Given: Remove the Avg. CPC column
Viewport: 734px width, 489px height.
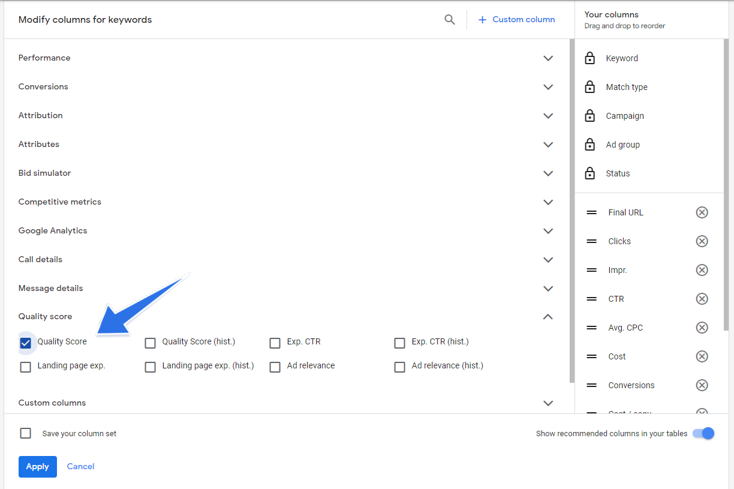Looking at the screenshot, I should point(702,328).
